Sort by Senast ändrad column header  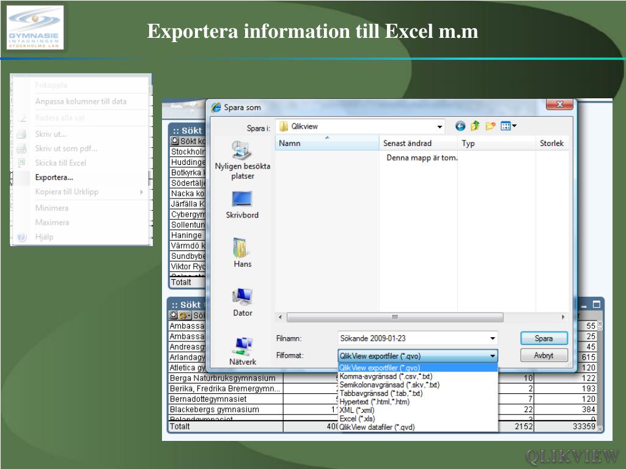click(x=418, y=143)
